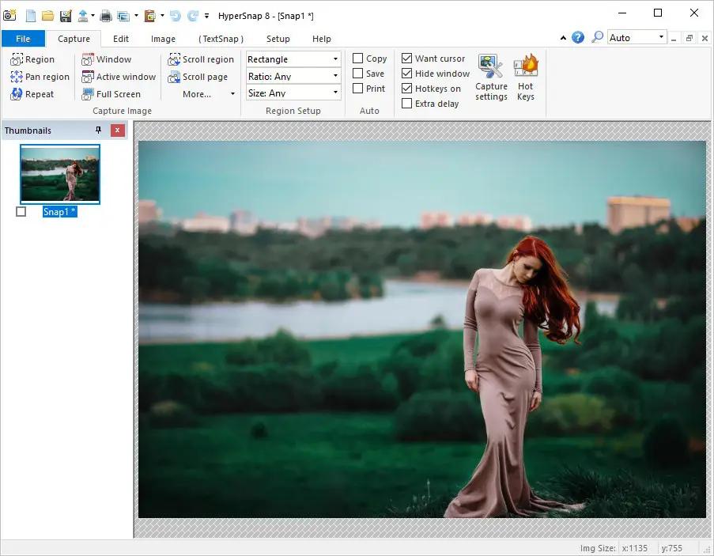Open the TextSnap tab

(221, 39)
